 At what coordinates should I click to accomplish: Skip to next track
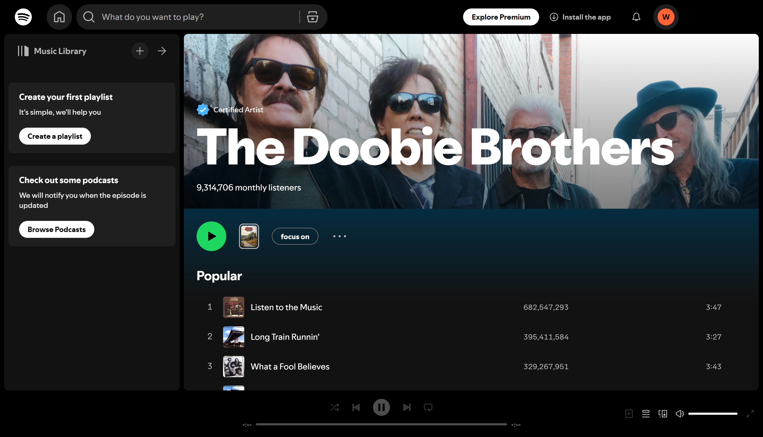407,407
